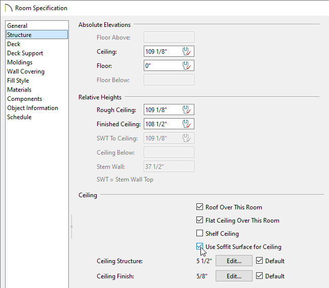
Task: Click the Absolute Elevations section heading
Action: click(104, 25)
